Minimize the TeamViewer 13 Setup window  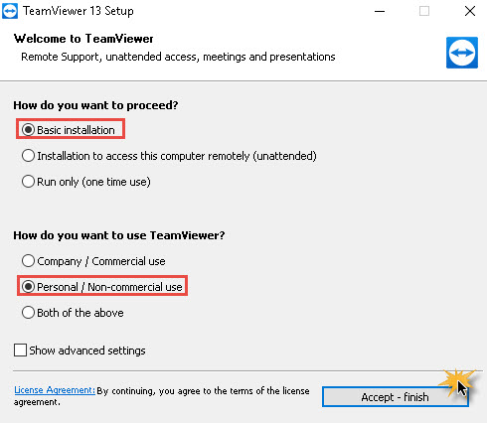(x=380, y=11)
